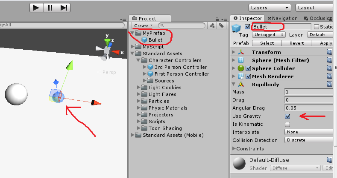Click the prefab Revert button

(x=296, y=43)
